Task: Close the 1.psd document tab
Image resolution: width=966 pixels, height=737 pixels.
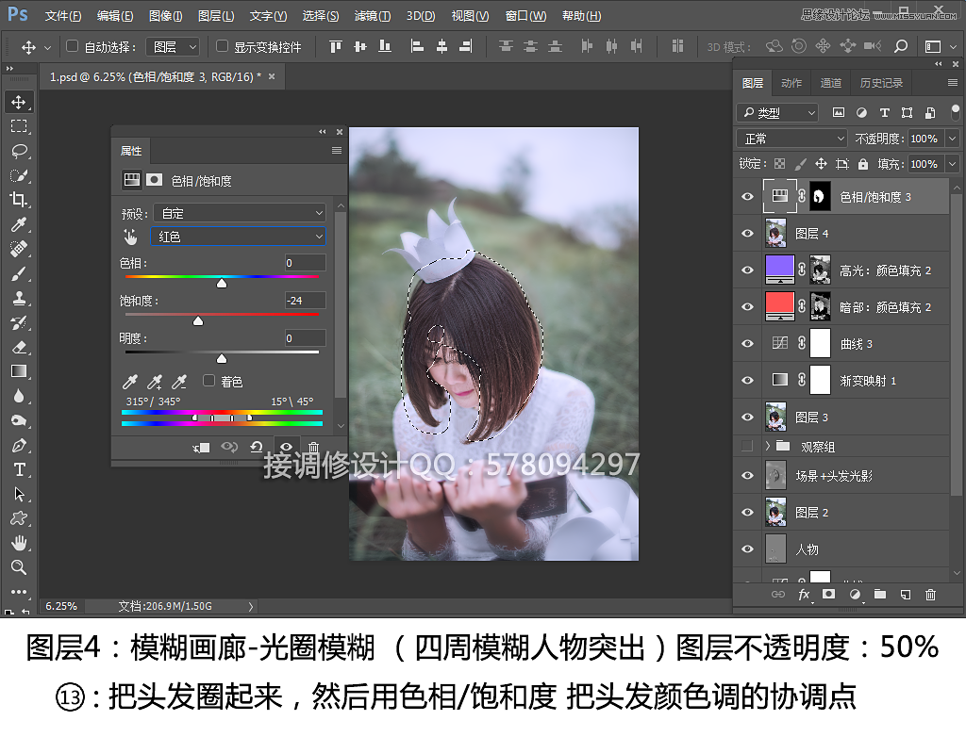Action: 272,76
